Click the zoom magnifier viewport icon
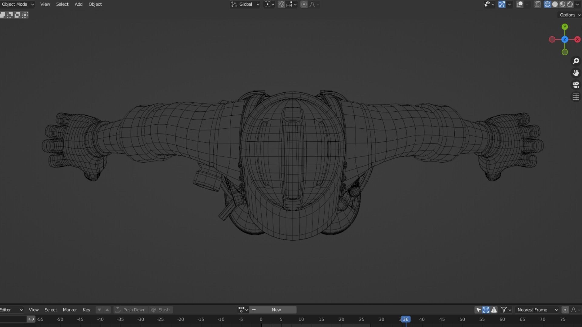This screenshot has width=582, height=327. (576, 61)
